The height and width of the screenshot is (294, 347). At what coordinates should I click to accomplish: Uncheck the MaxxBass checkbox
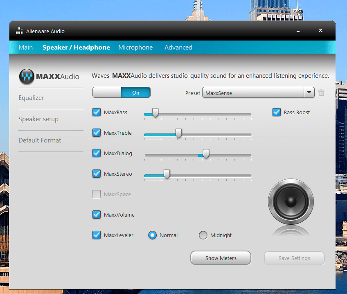coord(97,112)
